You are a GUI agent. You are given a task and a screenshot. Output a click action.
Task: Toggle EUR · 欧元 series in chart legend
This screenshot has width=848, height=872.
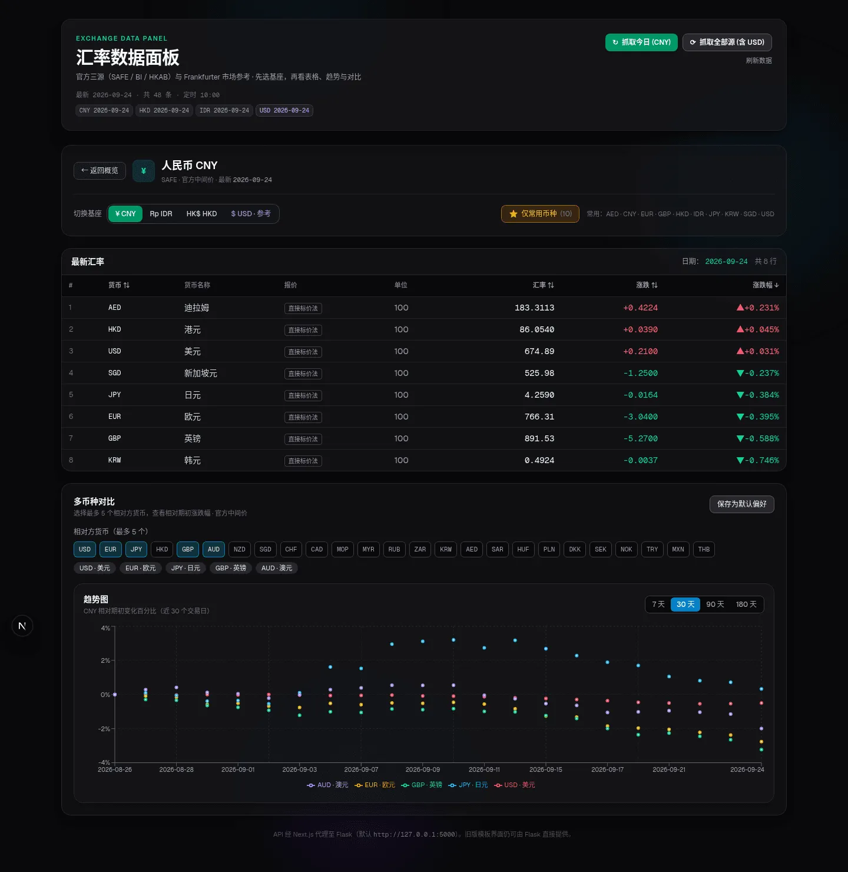(375, 785)
